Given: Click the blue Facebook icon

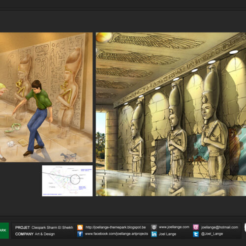Looking at the screenshot, I should [80, 234].
